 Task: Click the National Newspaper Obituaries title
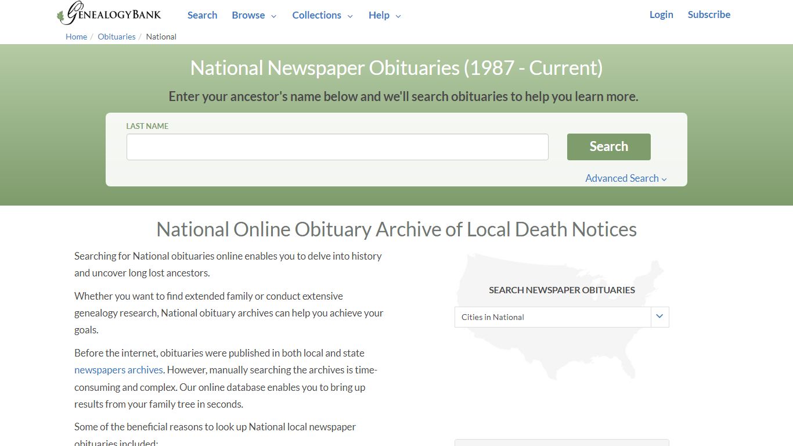tap(396, 68)
